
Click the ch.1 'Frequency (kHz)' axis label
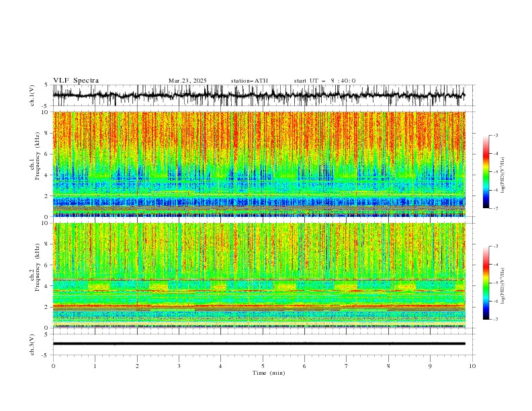38,156
